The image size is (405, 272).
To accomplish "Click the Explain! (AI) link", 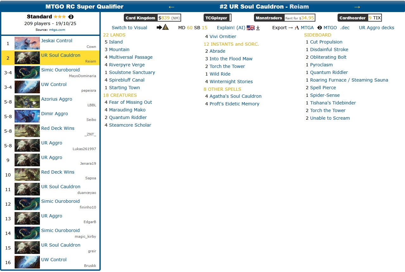I will click(x=231, y=28).
